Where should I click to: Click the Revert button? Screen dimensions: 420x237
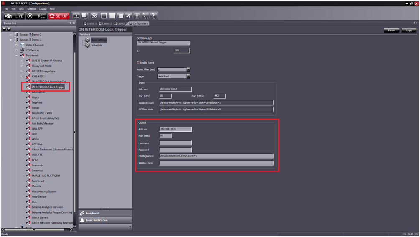pyautogui.click(x=391, y=31)
